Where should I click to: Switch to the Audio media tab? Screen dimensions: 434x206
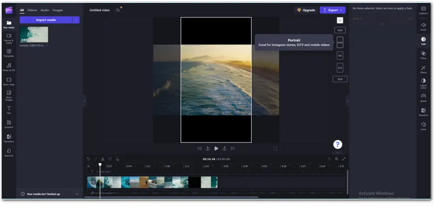45,10
